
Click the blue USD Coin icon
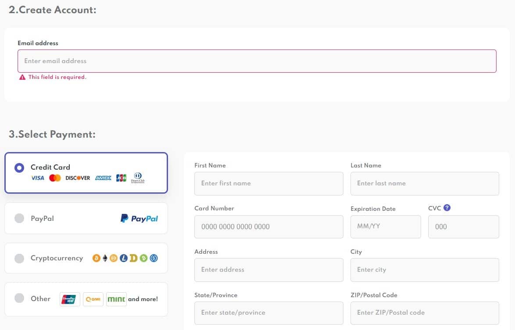(x=154, y=258)
